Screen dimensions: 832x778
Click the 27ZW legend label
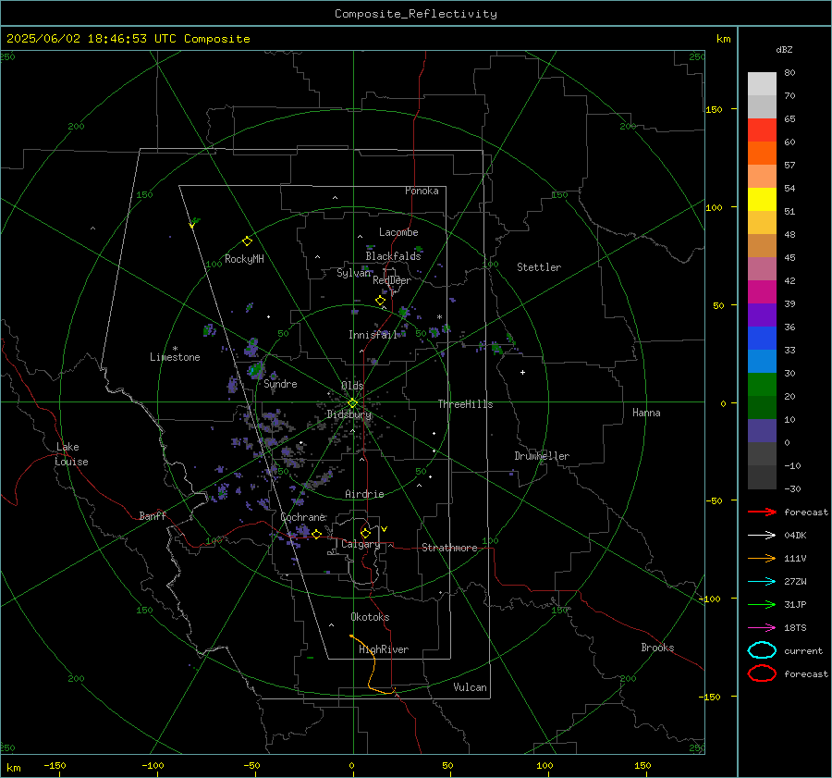coord(795,582)
